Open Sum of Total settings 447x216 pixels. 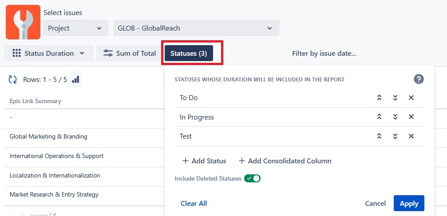pos(130,53)
